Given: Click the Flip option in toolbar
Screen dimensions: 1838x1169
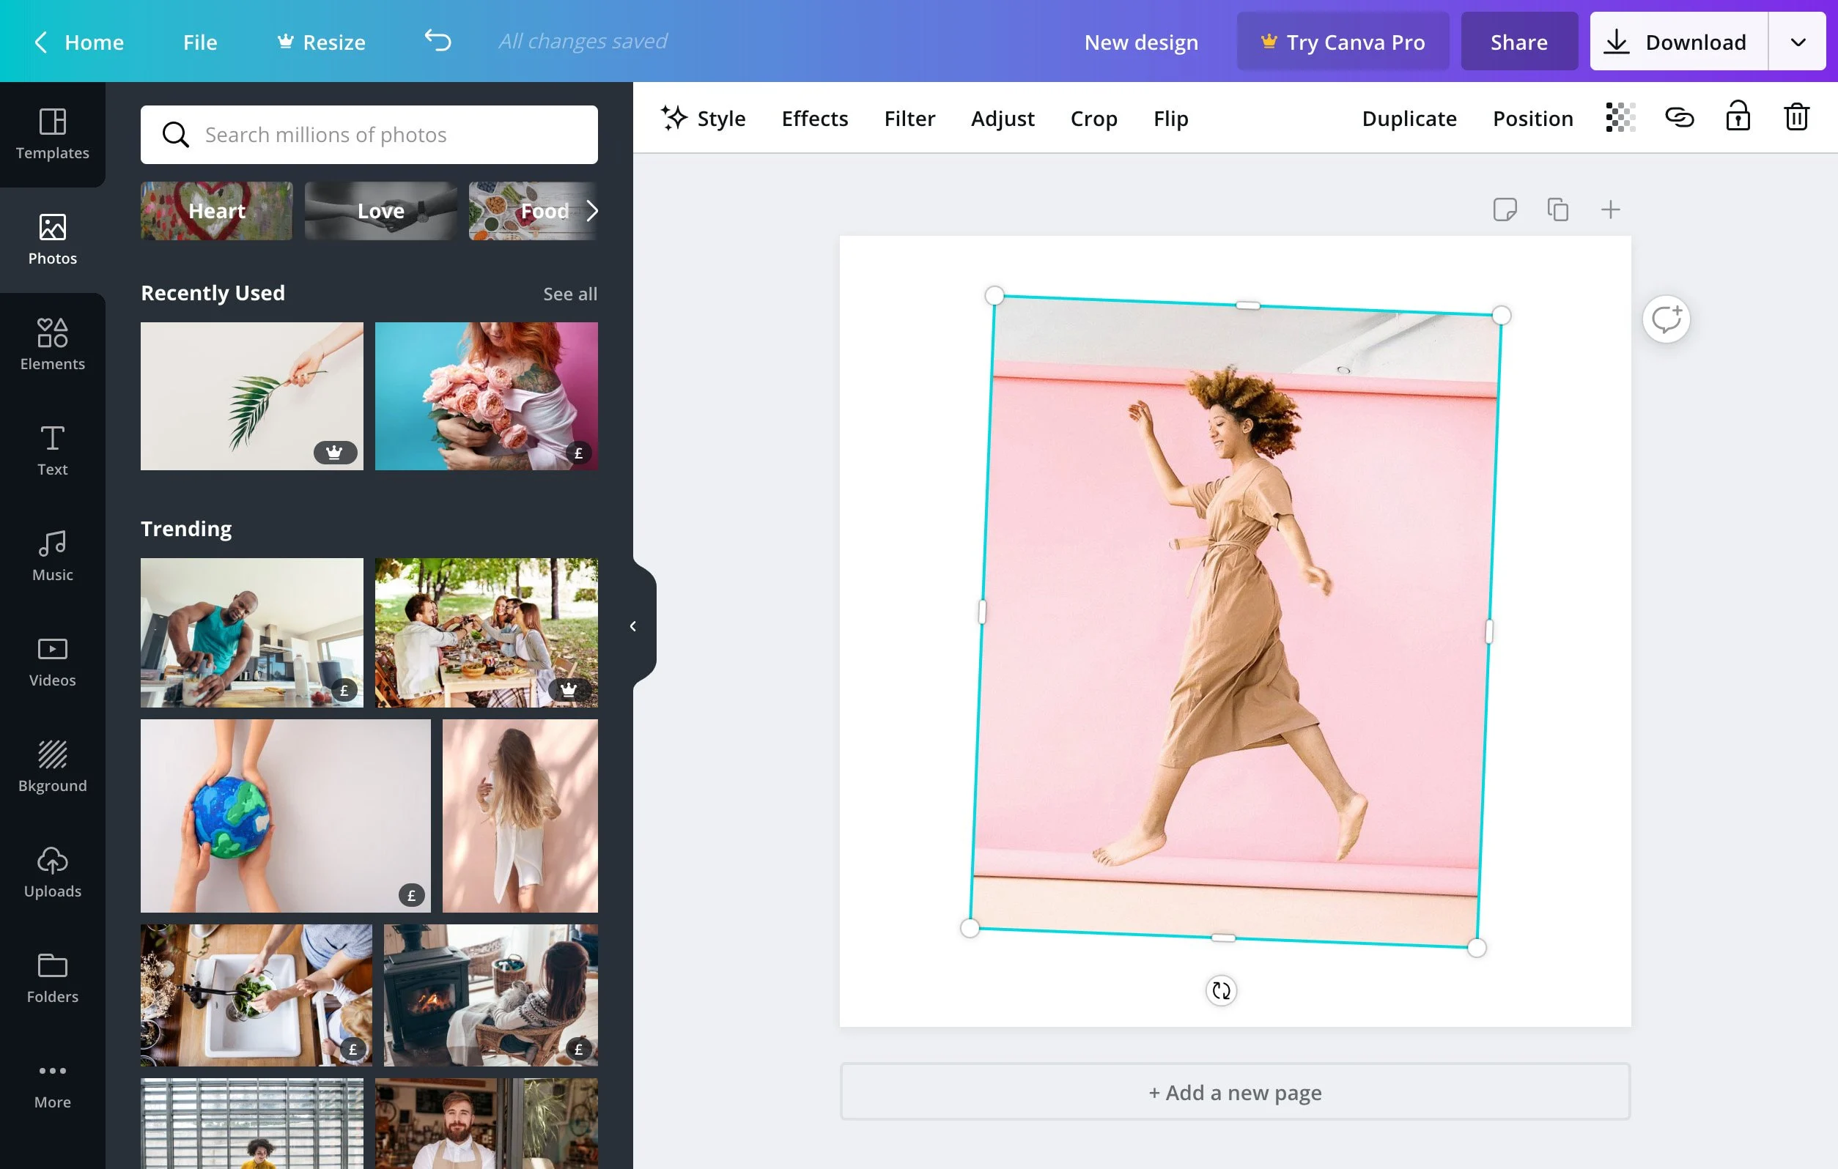Looking at the screenshot, I should (x=1172, y=118).
